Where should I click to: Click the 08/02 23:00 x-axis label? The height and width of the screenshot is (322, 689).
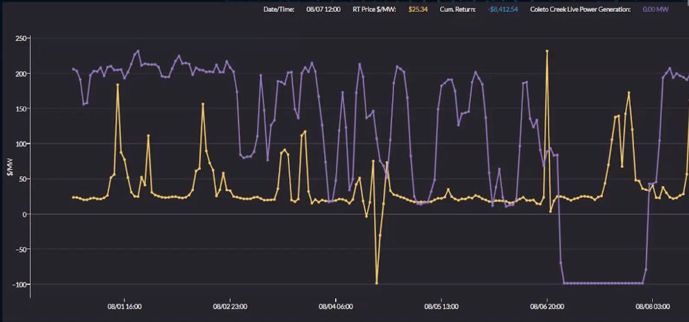point(230,307)
